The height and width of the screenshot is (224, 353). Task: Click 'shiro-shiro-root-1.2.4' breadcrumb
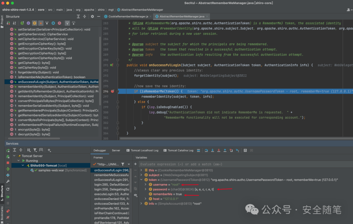pos(18,10)
